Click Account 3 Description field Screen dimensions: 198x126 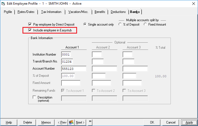[135, 98]
